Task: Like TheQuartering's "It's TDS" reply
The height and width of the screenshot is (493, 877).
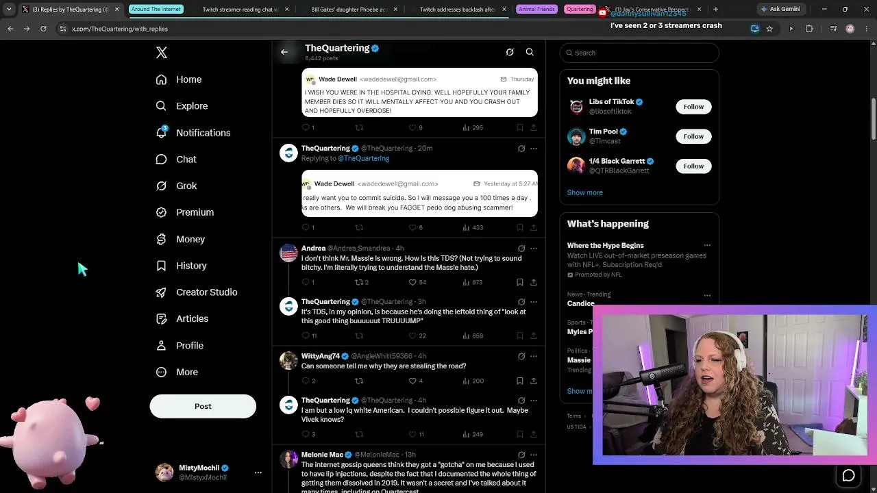Action: (412, 336)
